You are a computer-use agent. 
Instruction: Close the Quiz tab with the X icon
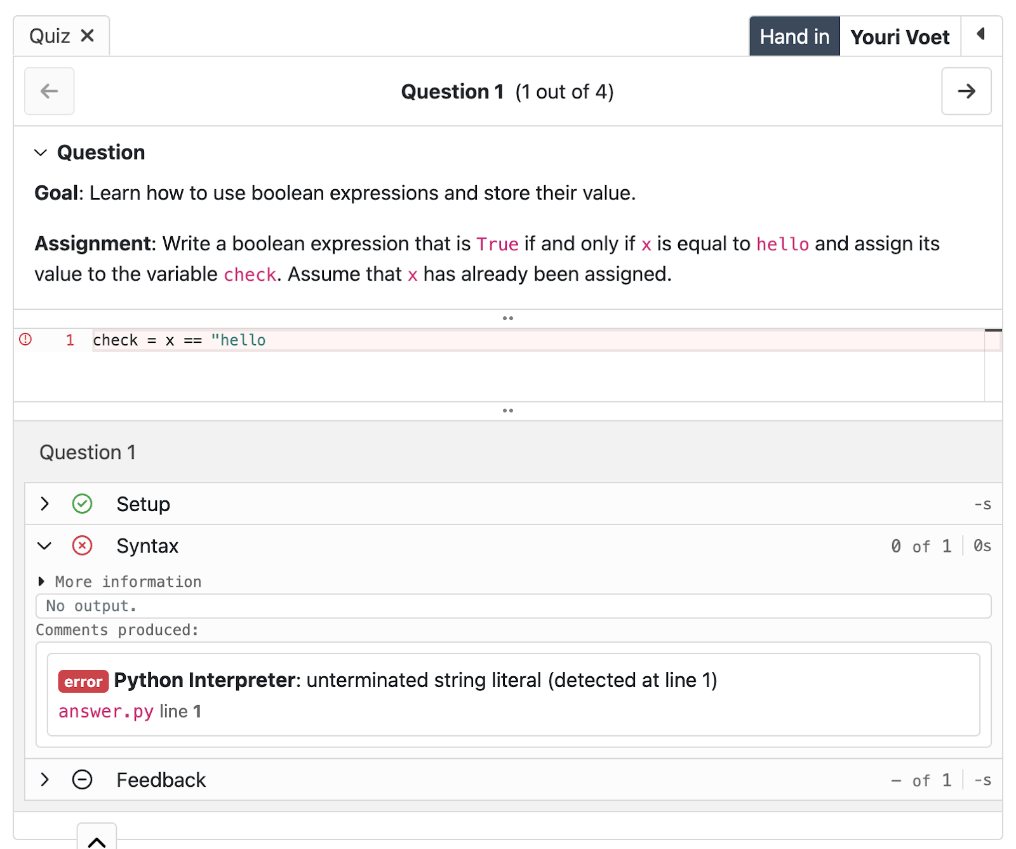(88, 36)
